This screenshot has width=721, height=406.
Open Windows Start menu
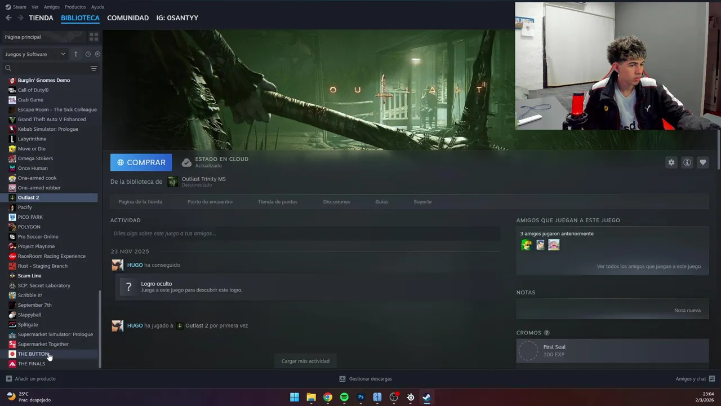coord(295,397)
